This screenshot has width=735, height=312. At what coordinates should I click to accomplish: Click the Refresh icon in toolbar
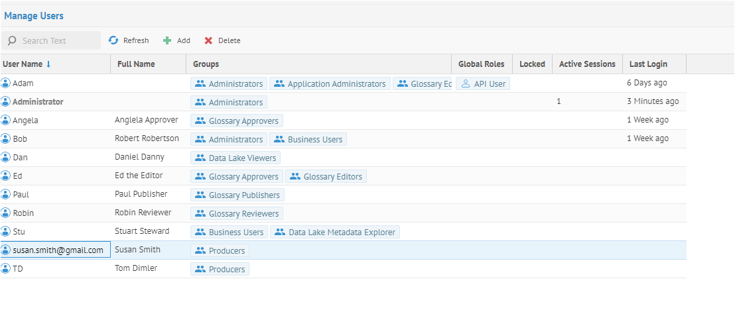pyautogui.click(x=113, y=40)
